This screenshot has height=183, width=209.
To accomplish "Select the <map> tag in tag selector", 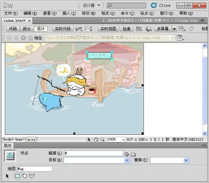I will [x=19, y=139].
